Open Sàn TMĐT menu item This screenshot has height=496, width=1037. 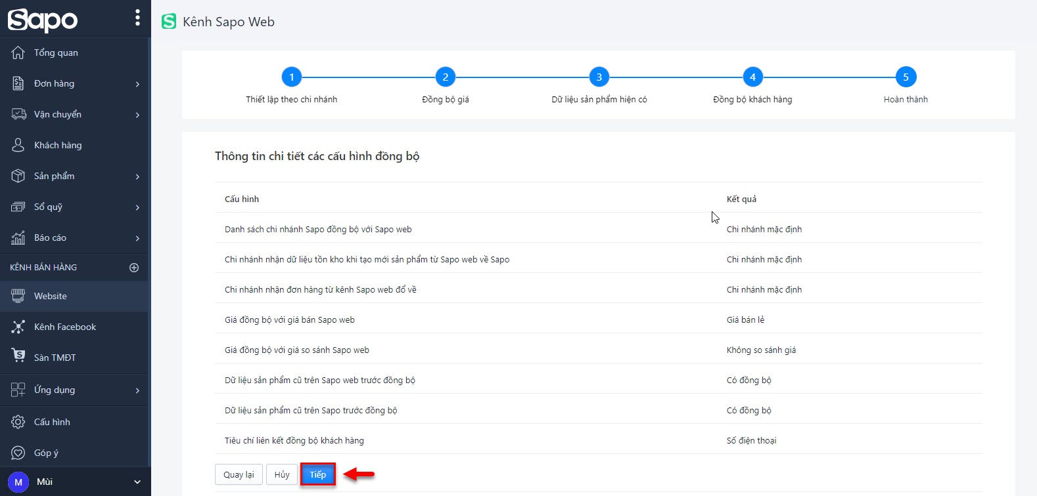(x=74, y=358)
